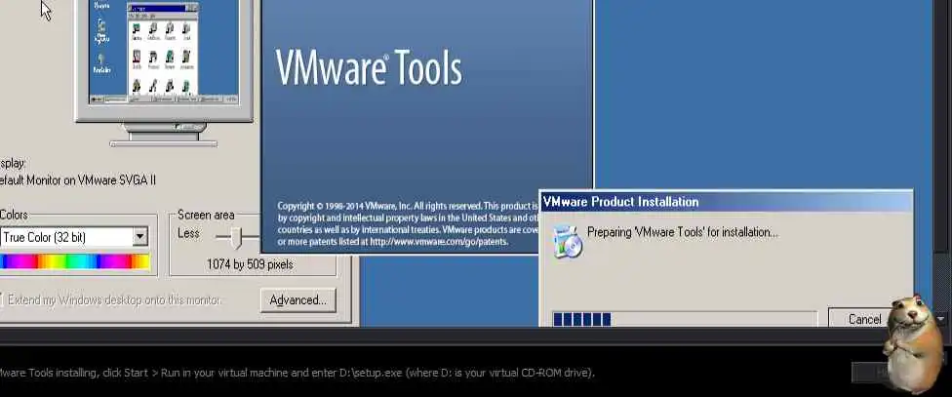The image size is (952, 397).
Task: Click the VMware Tools install hint message
Action: [x=297, y=372]
